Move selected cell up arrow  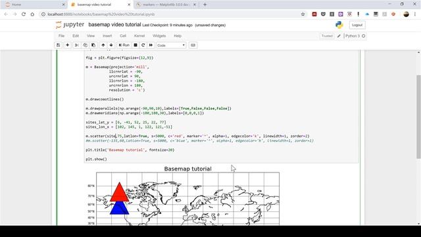(x=103, y=45)
